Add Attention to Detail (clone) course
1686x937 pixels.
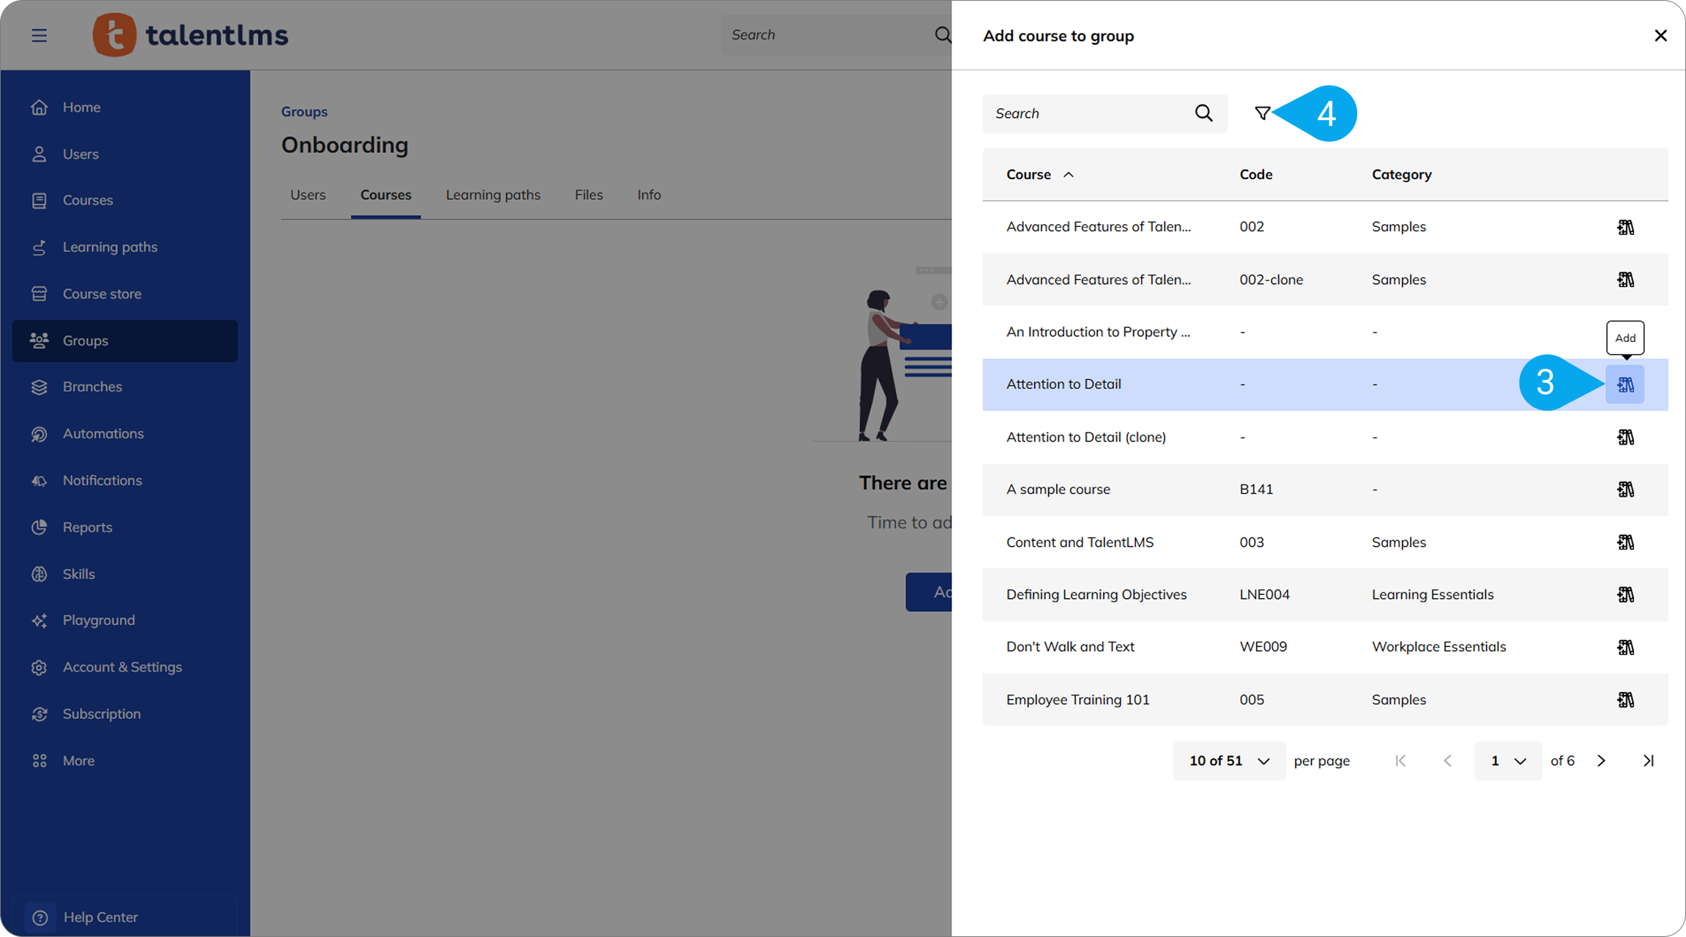[1625, 437]
